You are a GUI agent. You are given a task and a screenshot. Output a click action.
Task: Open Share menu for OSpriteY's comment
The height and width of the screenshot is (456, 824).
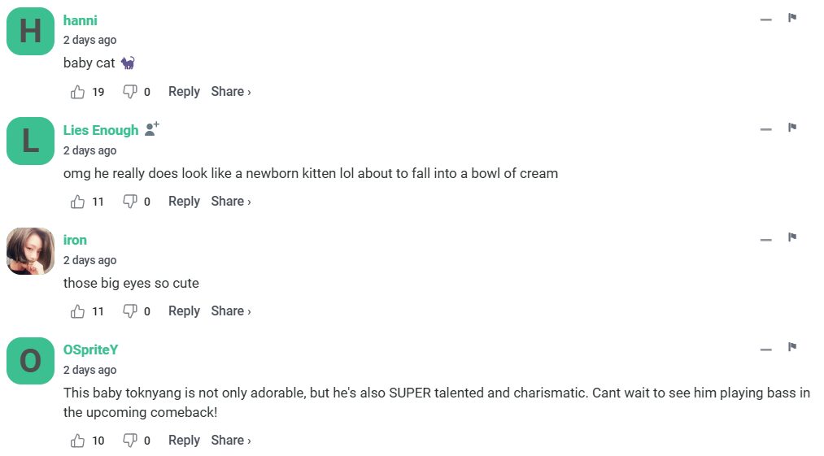pos(230,441)
